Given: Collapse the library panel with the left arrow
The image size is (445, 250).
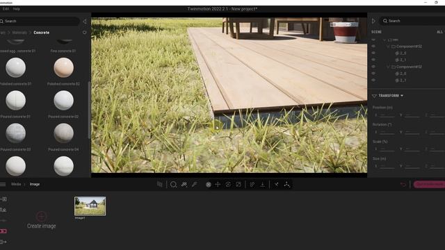Looking at the screenshot, I should tap(85, 22).
